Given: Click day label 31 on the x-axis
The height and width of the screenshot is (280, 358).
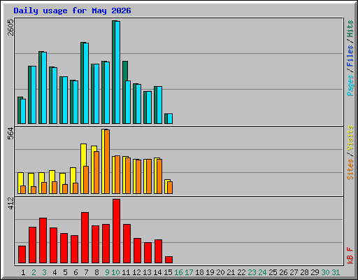Looking at the screenshot, I should pyautogui.click(x=336, y=272).
